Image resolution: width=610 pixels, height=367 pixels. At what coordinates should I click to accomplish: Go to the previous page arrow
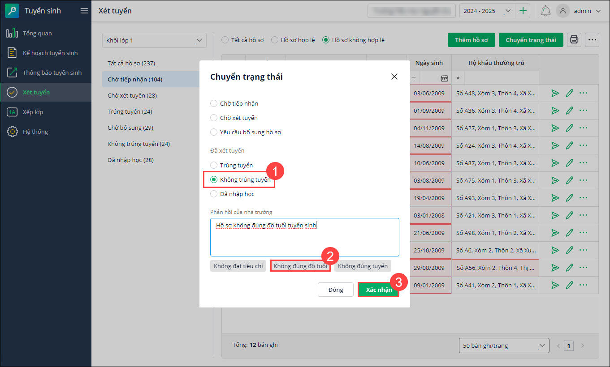[558, 346]
